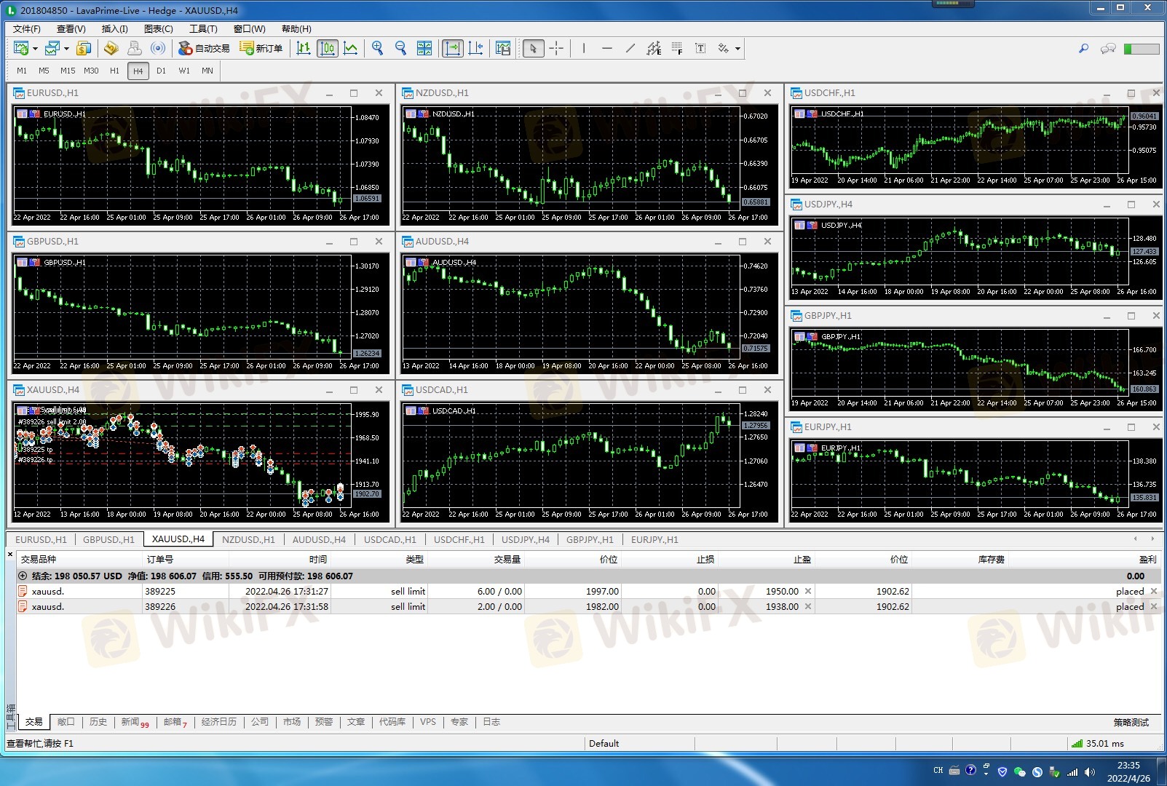
Task: Open the 新闻 news terminal tab
Action: click(135, 722)
